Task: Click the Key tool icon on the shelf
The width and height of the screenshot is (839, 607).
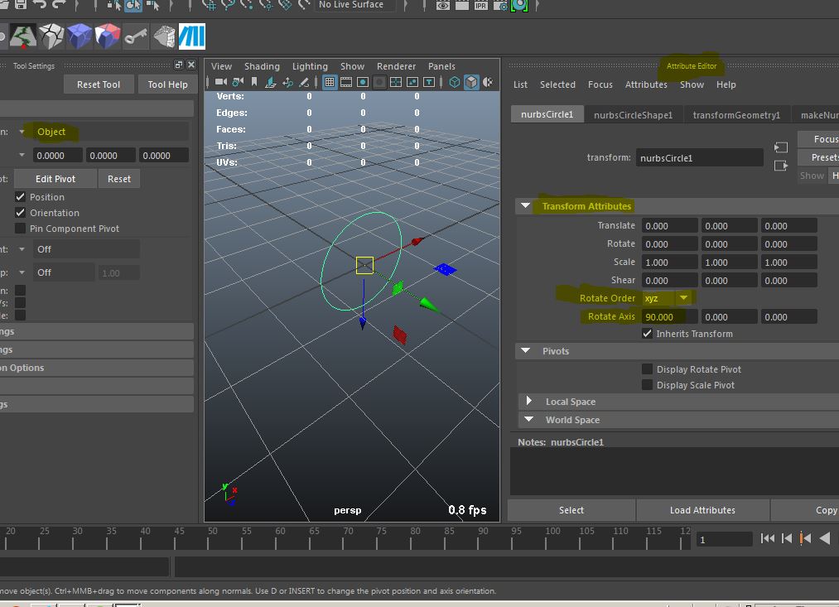Action: click(134, 35)
